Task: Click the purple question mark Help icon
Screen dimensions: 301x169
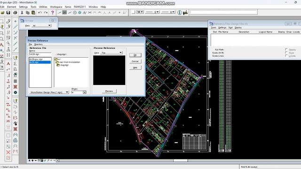Action: (x=52, y=13)
